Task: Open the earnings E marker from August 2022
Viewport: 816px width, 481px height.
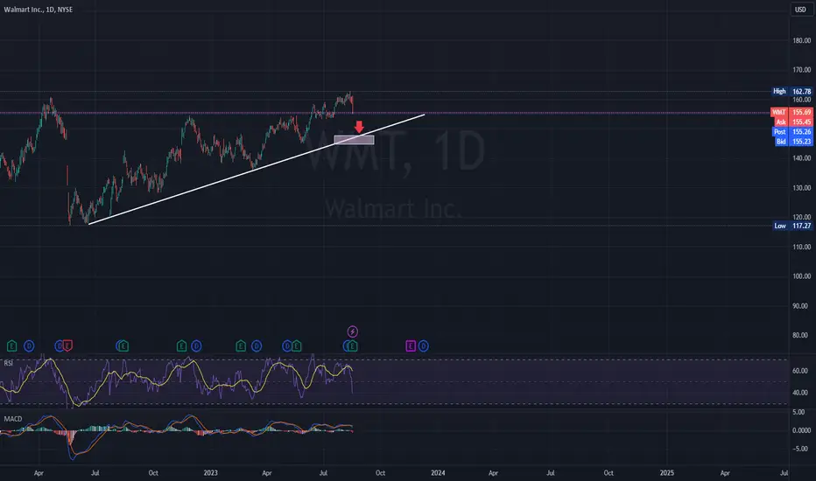Action: (x=123, y=345)
